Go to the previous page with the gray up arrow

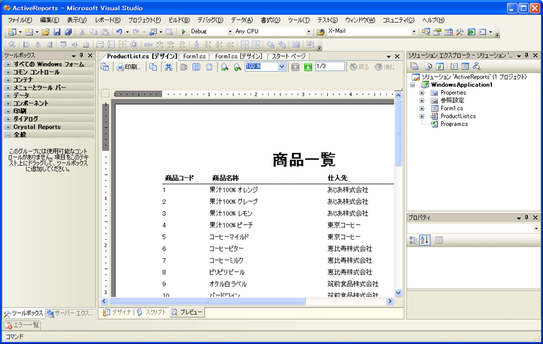click(x=295, y=67)
